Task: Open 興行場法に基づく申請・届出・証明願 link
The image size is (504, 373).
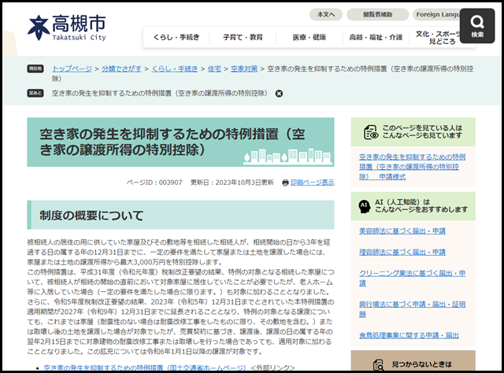Action: point(412,309)
